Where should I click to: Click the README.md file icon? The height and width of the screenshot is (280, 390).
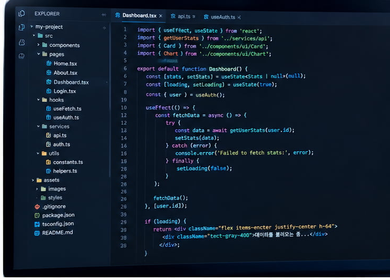[37, 233]
